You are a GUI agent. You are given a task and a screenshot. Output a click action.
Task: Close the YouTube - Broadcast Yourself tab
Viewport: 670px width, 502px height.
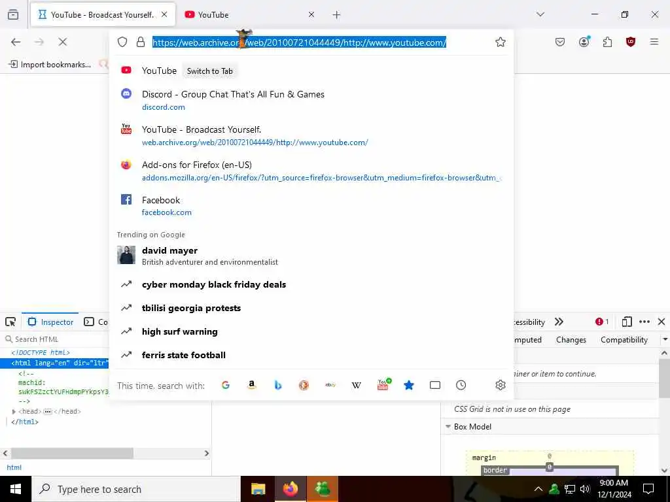164,14
